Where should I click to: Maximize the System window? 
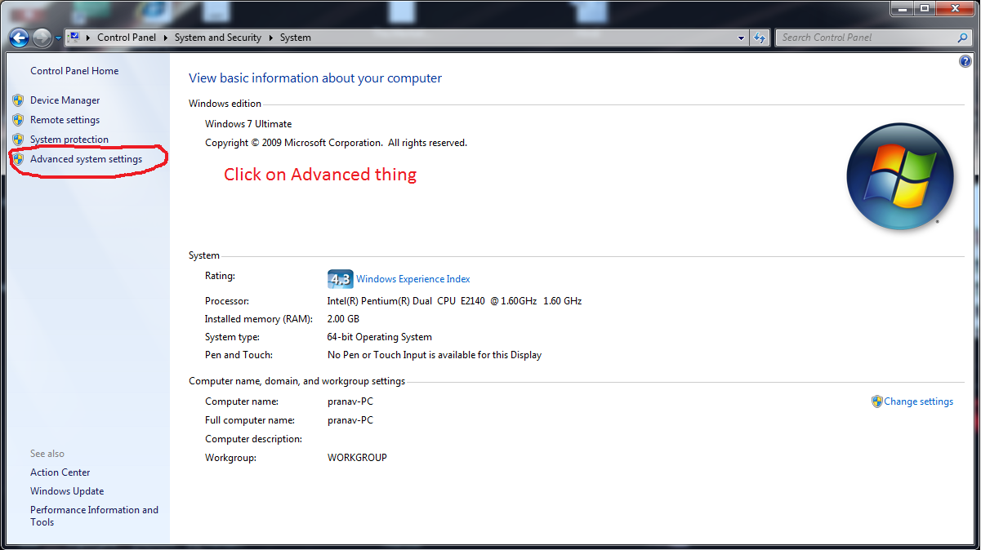pos(925,8)
